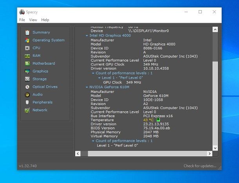239x183 pixels.
Task: Click the vertical scrollbar up arrow
Action: [x=215, y=29]
